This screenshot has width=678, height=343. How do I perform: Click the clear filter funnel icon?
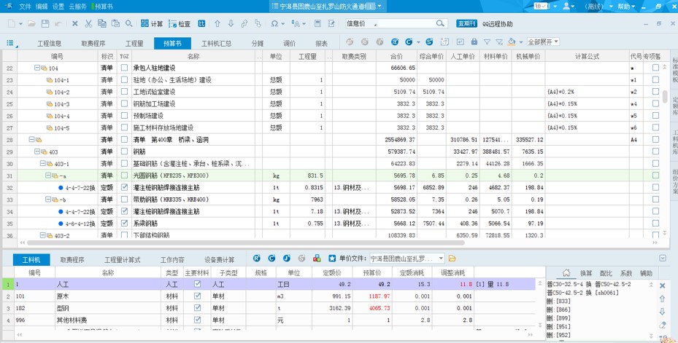(499, 42)
